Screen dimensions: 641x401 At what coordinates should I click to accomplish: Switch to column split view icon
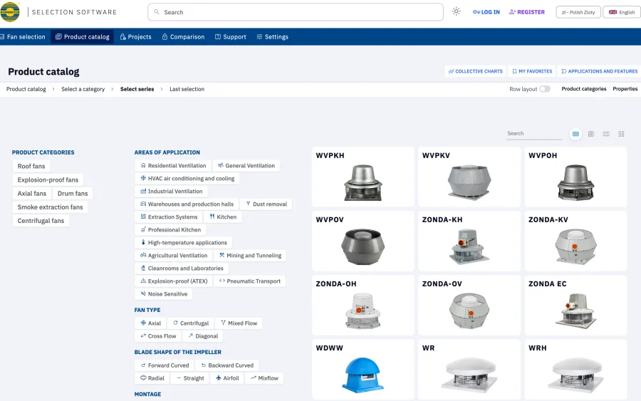pyautogui.click(x=606, y=134)
